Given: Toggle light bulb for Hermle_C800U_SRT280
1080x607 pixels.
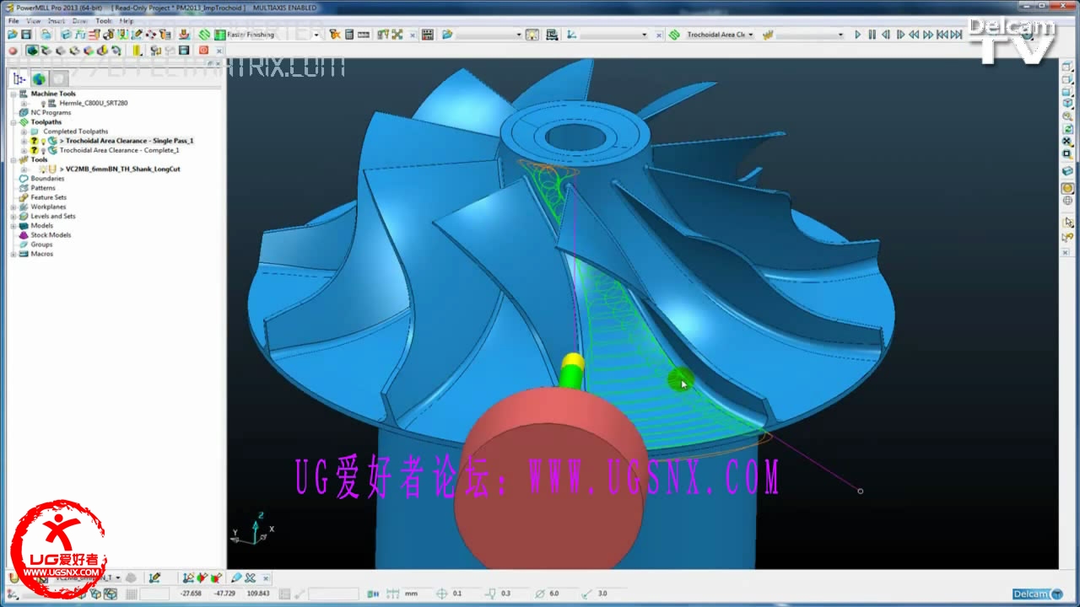Looking at the screenshot, I should pos(43,103).
